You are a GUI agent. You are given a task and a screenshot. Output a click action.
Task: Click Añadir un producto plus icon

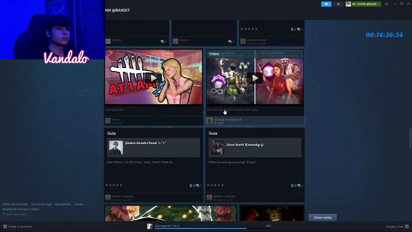coord(5,227)
